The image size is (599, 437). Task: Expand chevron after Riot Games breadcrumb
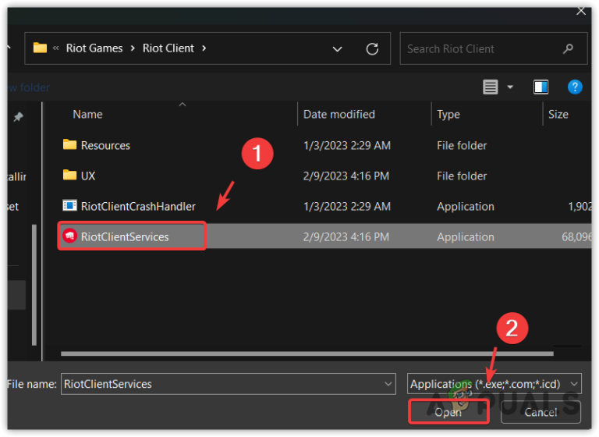133,48
